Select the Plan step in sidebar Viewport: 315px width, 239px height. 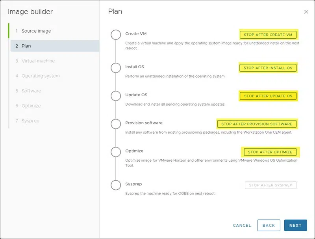26,46
